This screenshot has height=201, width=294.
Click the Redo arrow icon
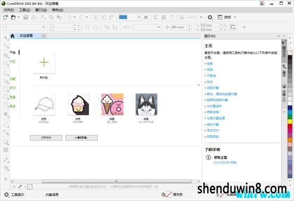pyautogui.click(x=81, y=18)
